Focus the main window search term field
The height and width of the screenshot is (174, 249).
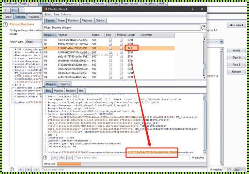click(x=124, y=169)
